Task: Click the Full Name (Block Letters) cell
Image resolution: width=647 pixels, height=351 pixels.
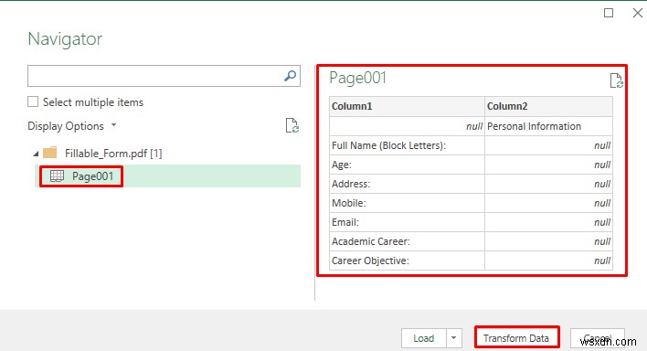Action: click(x=407, y=145)
